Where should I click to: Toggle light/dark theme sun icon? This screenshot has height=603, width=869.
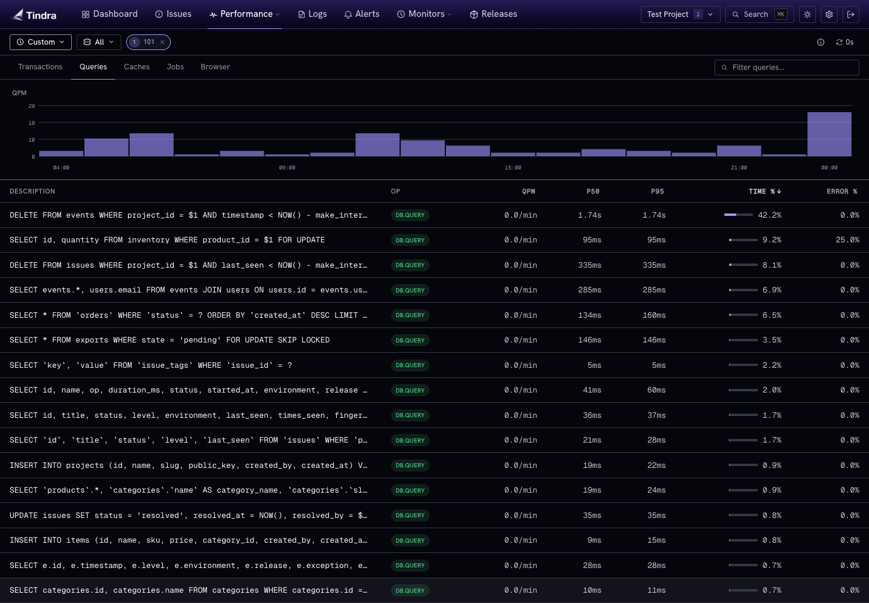click(807, 14)
